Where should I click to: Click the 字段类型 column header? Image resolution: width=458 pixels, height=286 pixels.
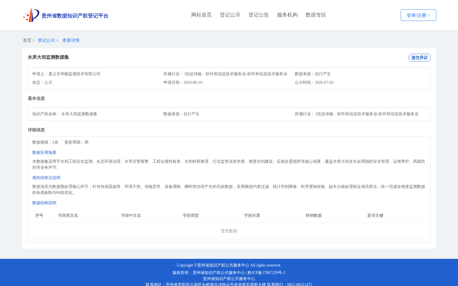191,215
